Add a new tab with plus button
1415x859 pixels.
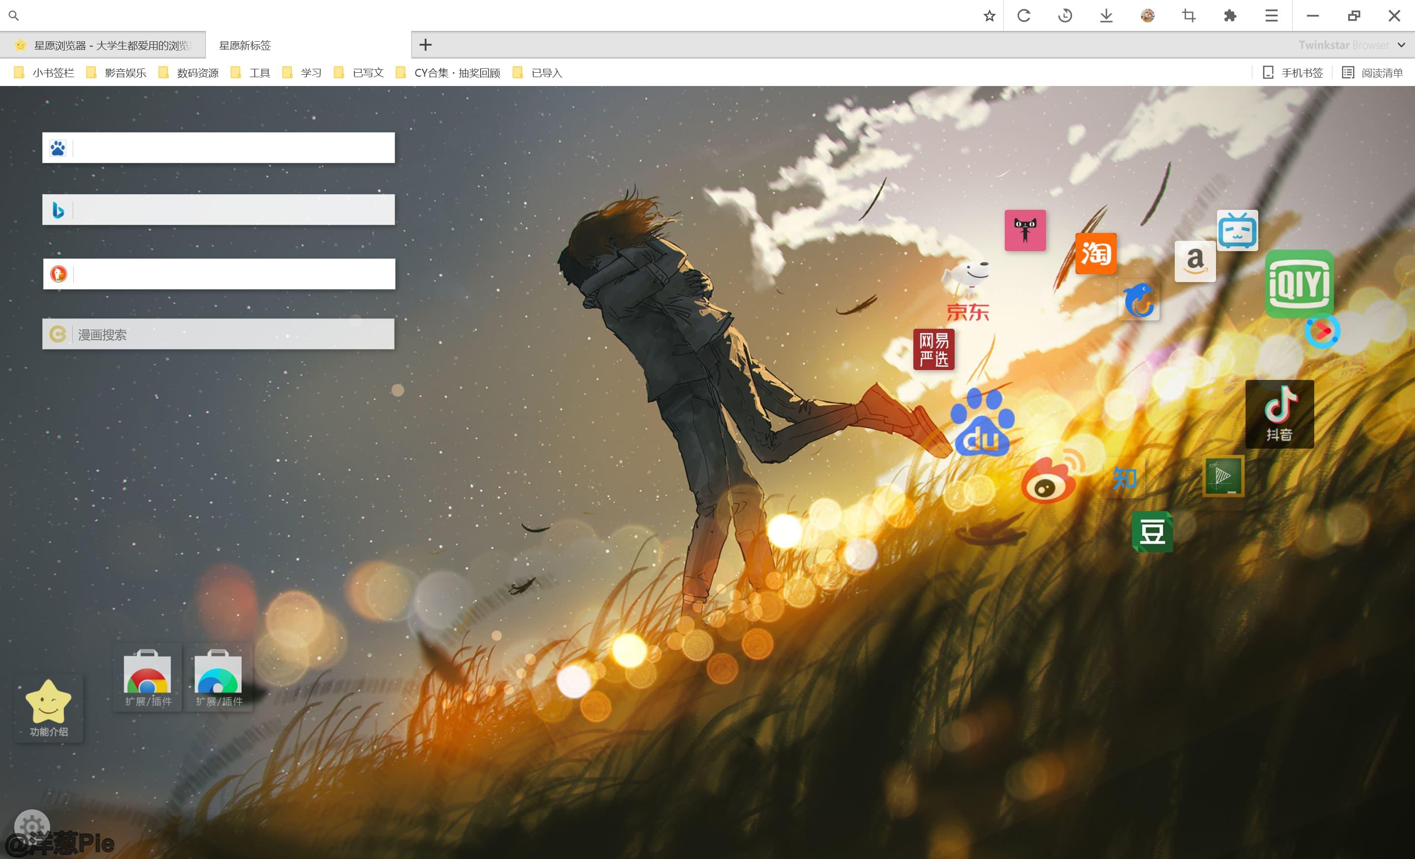pyautogui.click(x=425, y=45)
